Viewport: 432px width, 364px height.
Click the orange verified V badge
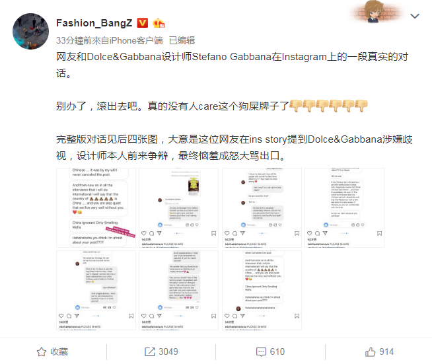click(x=143, y=23)
